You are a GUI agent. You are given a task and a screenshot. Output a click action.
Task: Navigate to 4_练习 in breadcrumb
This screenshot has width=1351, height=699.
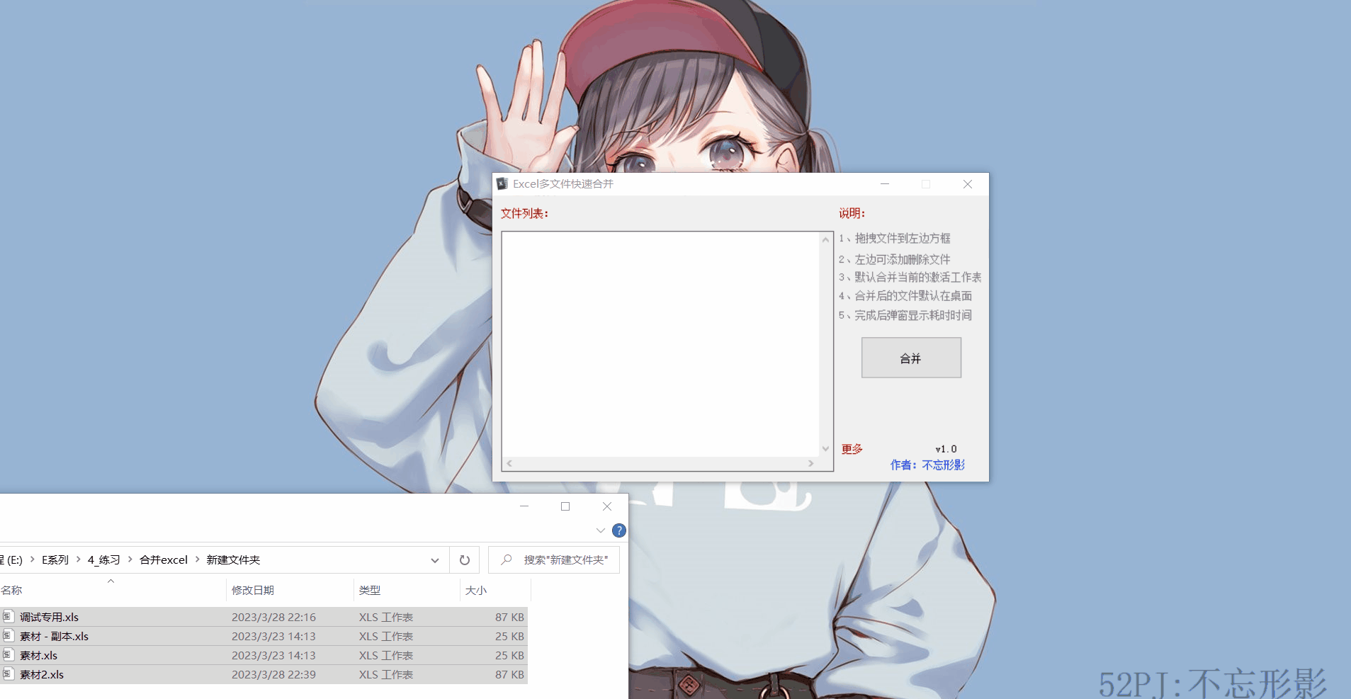pyautogui.click(x=104, y=559)
